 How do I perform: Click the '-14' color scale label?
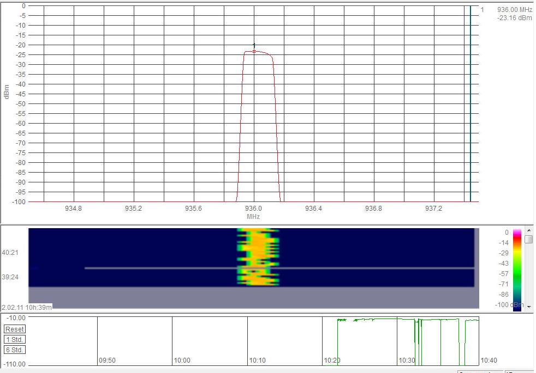click(x=504, y=243)
